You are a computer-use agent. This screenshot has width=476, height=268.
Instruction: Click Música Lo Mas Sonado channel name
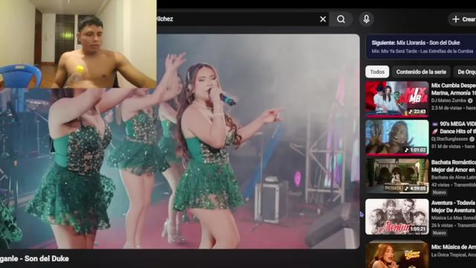pyautogui.click(x=454, y=218)
